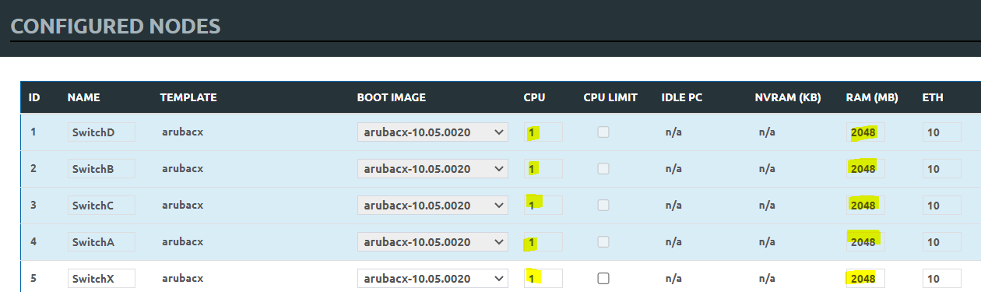Toggle CPU Limit checkbox for SwitchD
Viewport: 981px width, 292px height.
[603, 132]
